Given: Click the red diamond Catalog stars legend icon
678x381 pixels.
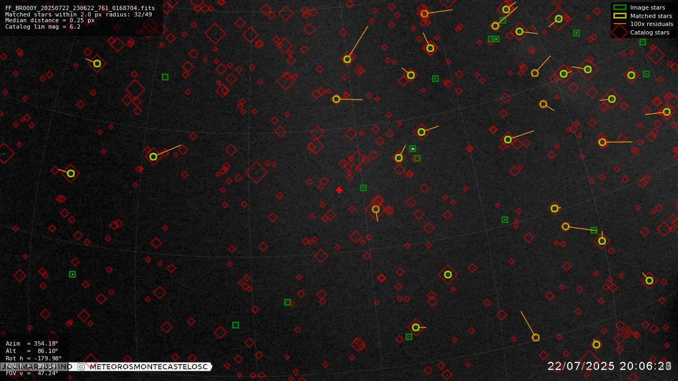Looking at the screenshot, I should (620, 32).
